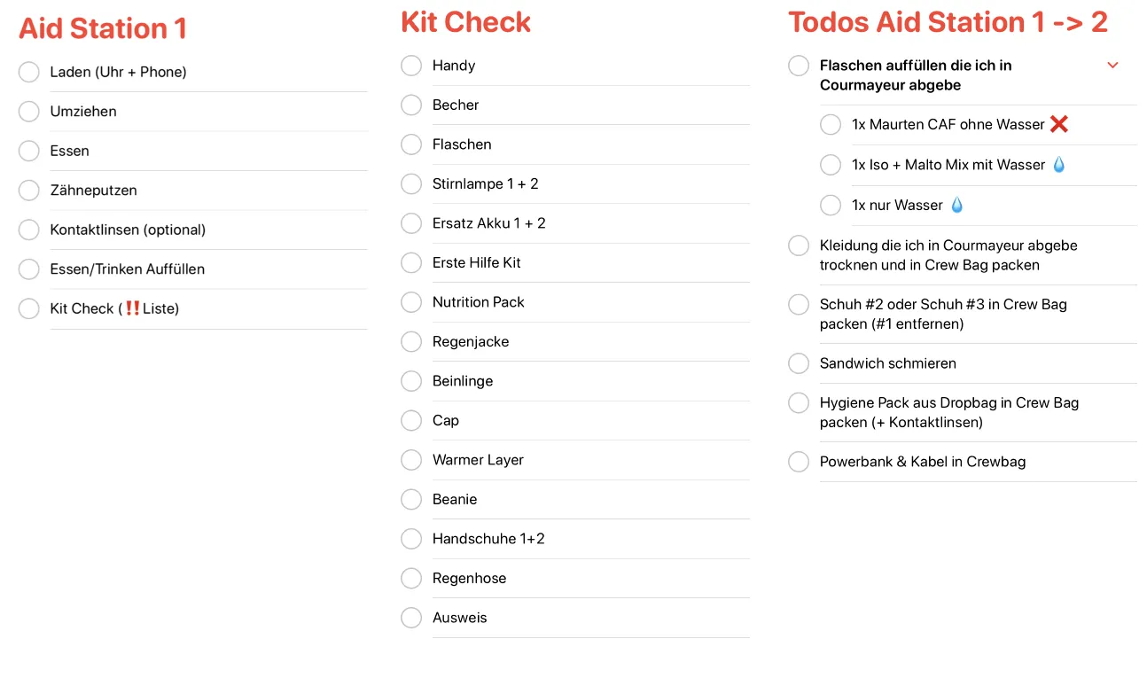Check off 1x nur Wasser subtask
Image resolution: width=1147 pixels, height=678 pixels.
pos(831,206)
